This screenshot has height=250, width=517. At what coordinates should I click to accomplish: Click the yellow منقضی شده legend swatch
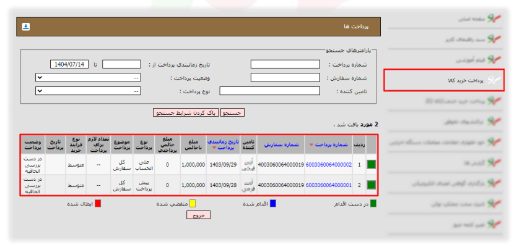(x=193, y=204)
